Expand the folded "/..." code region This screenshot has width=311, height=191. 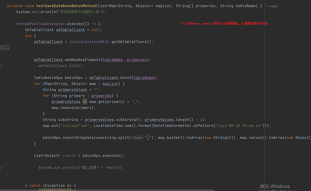[5, 48]
